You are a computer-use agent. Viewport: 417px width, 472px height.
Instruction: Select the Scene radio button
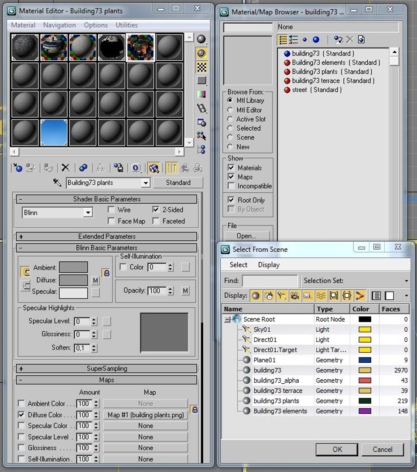[x=230, y=137]
